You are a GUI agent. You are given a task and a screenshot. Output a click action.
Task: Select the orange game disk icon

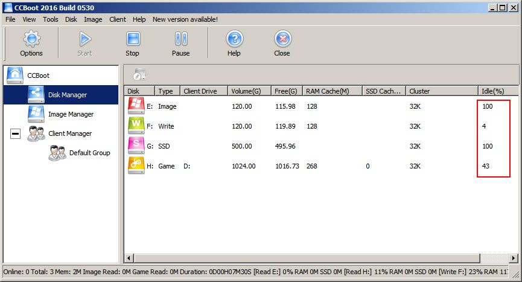click(x=136, y=165)
